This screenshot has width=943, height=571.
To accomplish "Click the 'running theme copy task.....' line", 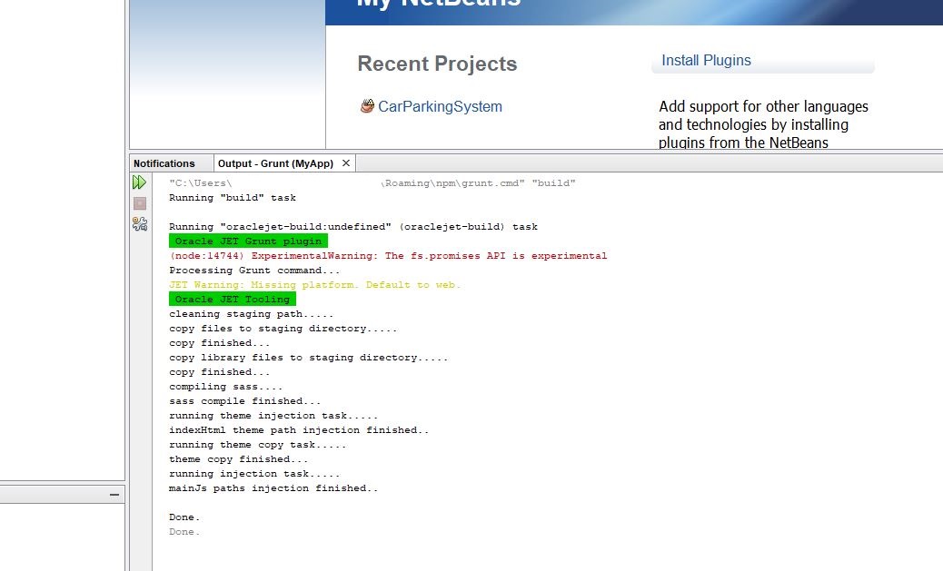I will tap(257, 445).
